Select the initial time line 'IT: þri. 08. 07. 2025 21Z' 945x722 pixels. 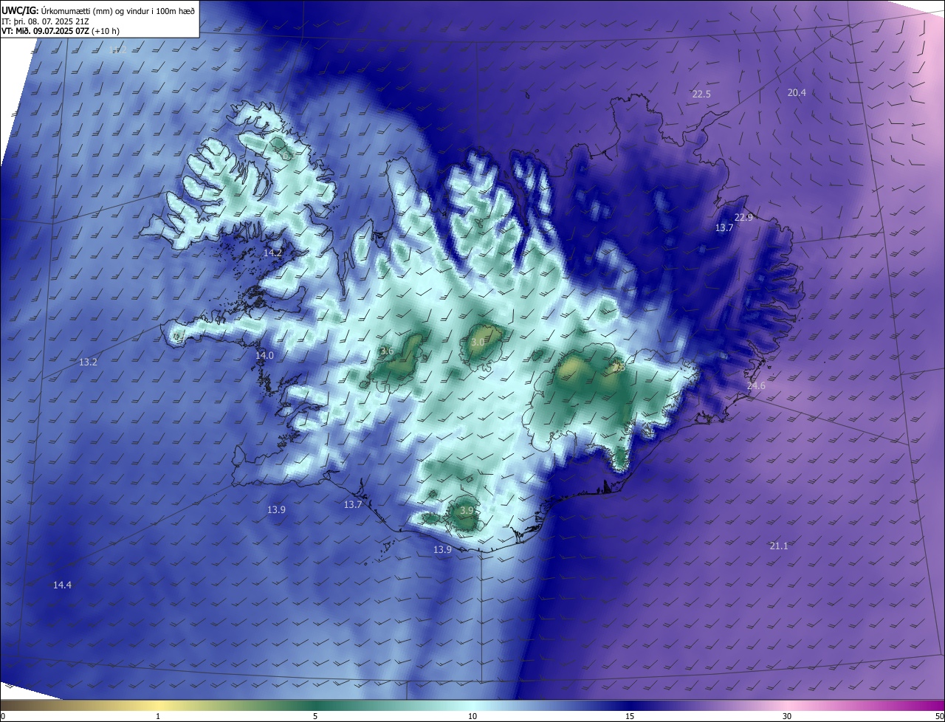tap(47, 21)
